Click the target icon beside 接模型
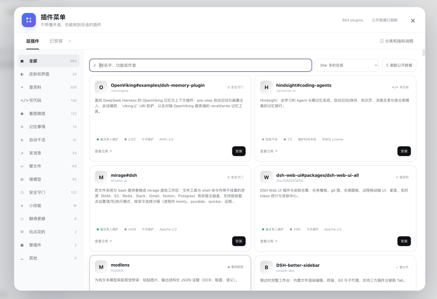Screen dimensions: 437x299 point(22,179)
